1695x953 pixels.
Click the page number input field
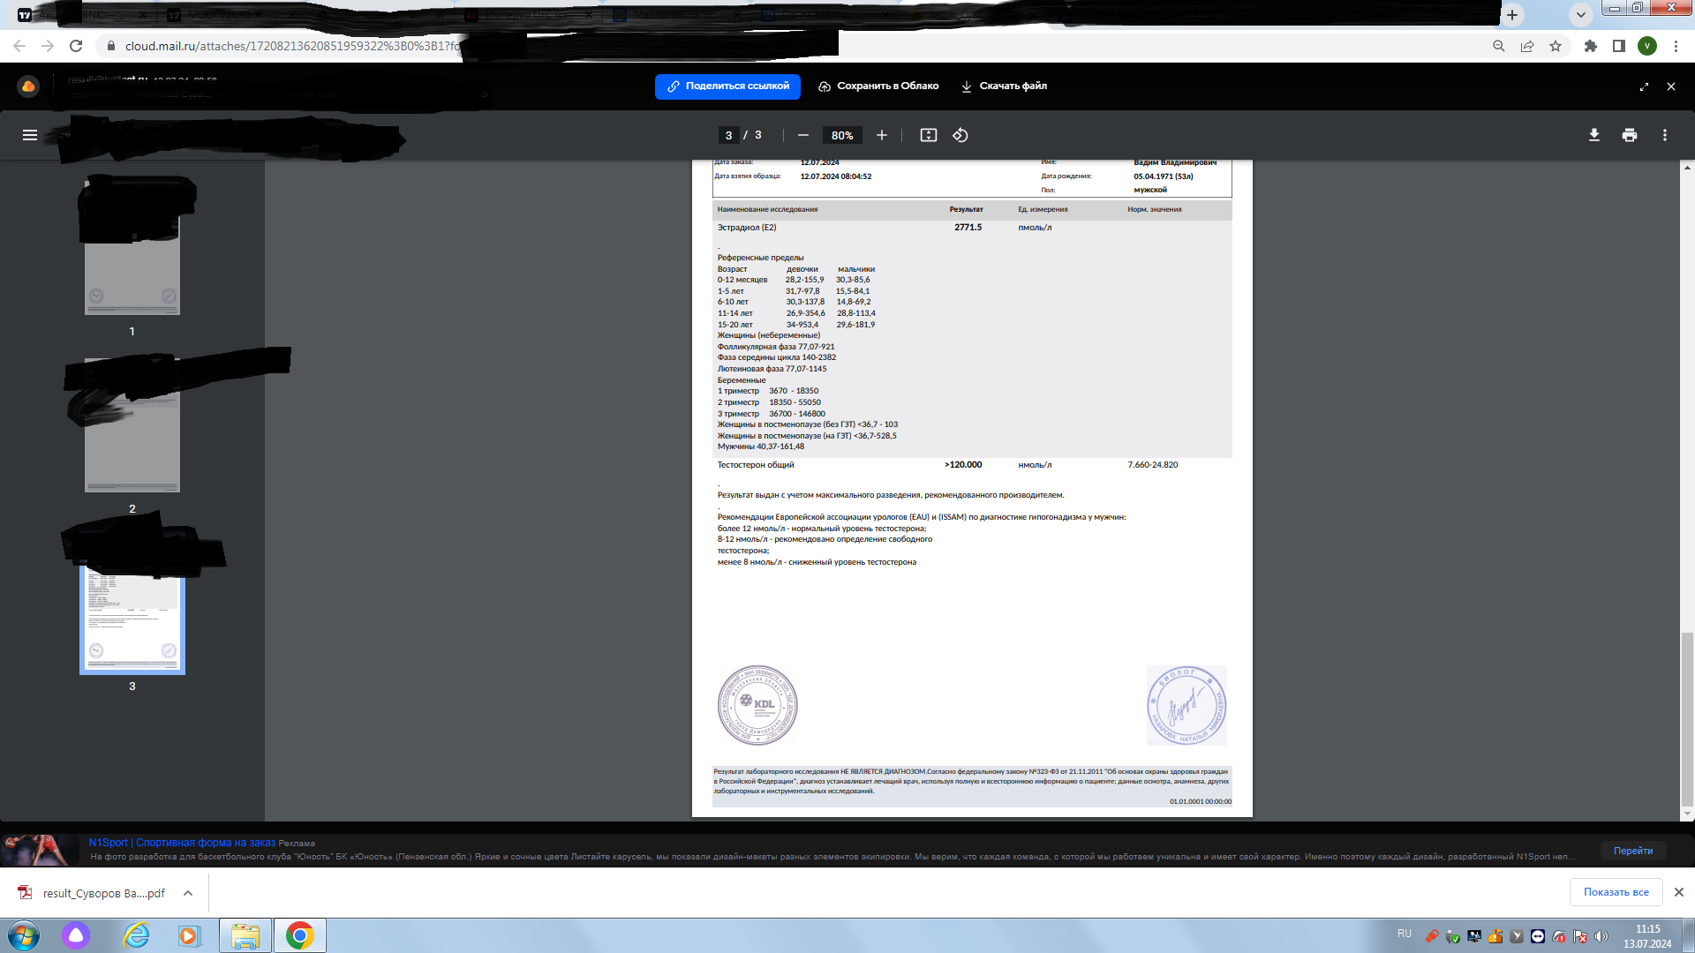(728, 135)
